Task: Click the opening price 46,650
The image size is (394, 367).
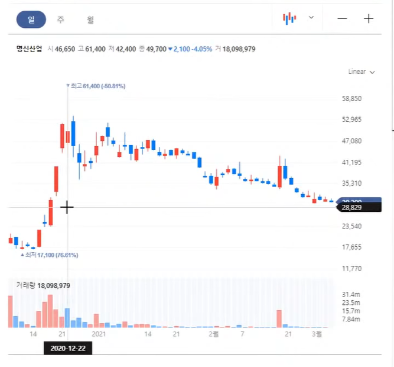Action: (65, 49)
